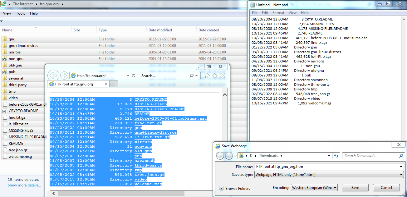Sort by Size column header in Explorer
The height and width of the screenshot is (197, 407).
84,30
